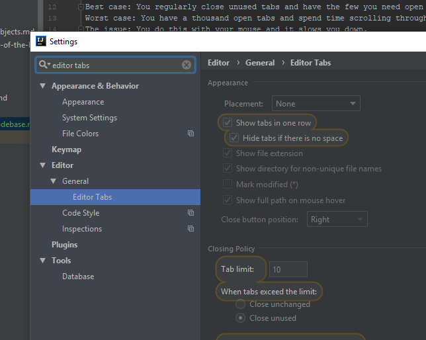Open the Placement dropdown
Screen dimensions: 426x340
(x=316, y=103)
